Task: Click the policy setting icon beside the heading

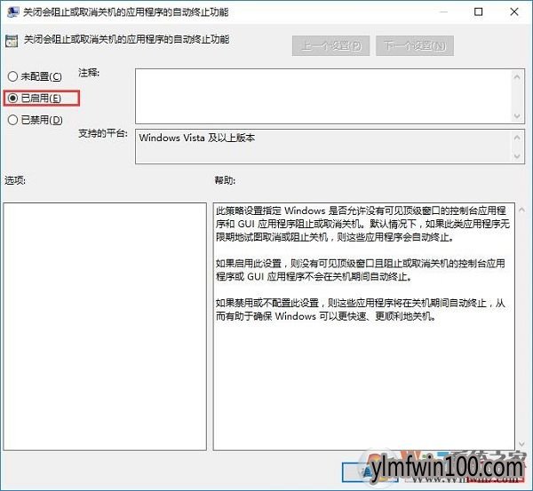Action: [12, 41]
